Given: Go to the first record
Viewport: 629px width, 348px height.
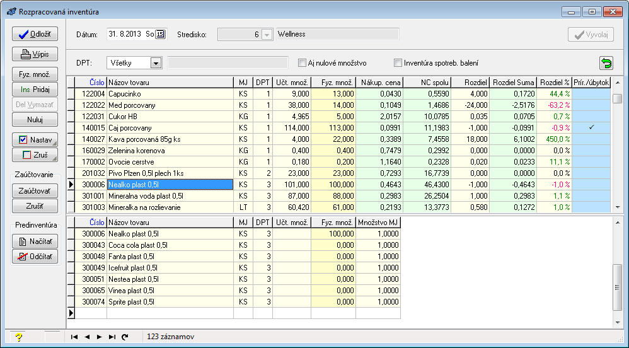Looking at the screenshot, I should tap(74, 337).
